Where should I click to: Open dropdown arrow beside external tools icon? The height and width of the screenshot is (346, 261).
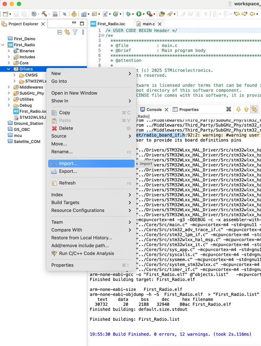pos(154,14)
